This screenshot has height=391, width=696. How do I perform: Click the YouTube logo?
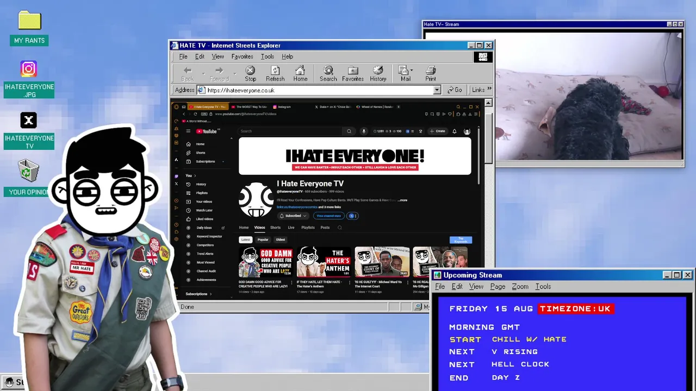click(207, 131)
